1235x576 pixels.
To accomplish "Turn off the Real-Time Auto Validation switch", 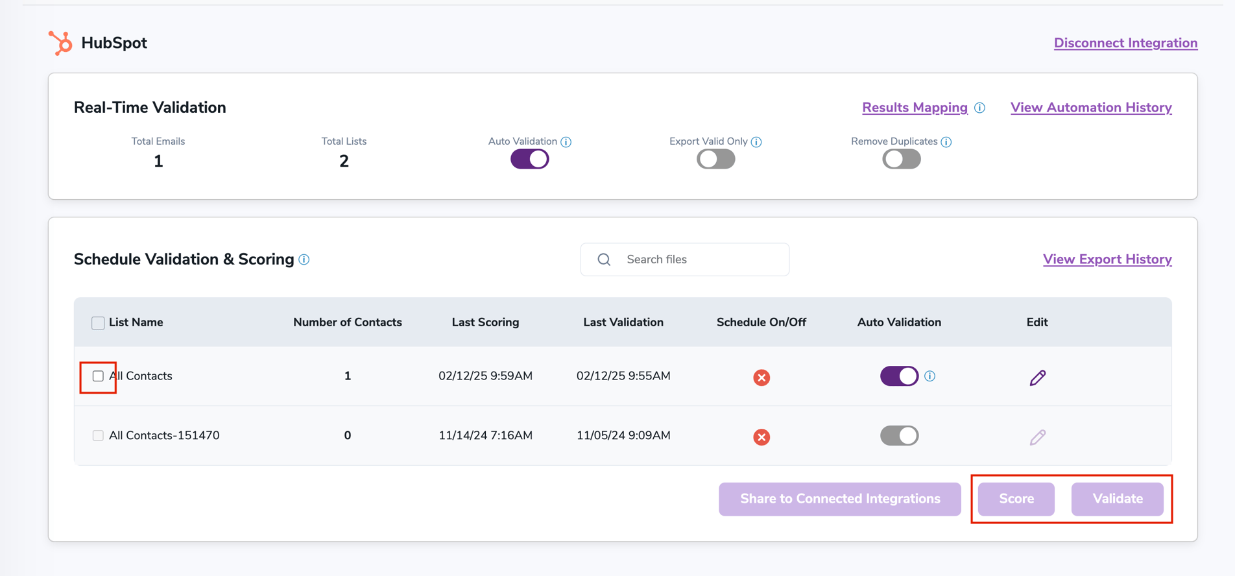I will (x=529, y=159).
